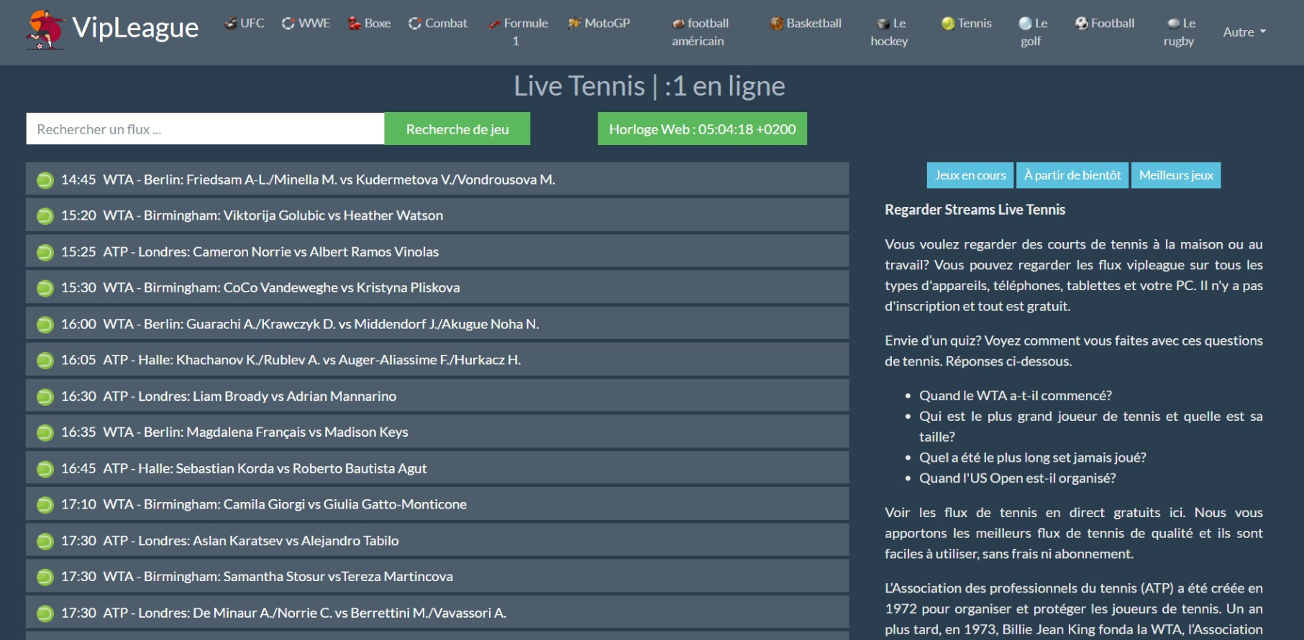1304x640 pixels.
Task: Expand the Autre dropdown menu
Action: [1244, 32]
